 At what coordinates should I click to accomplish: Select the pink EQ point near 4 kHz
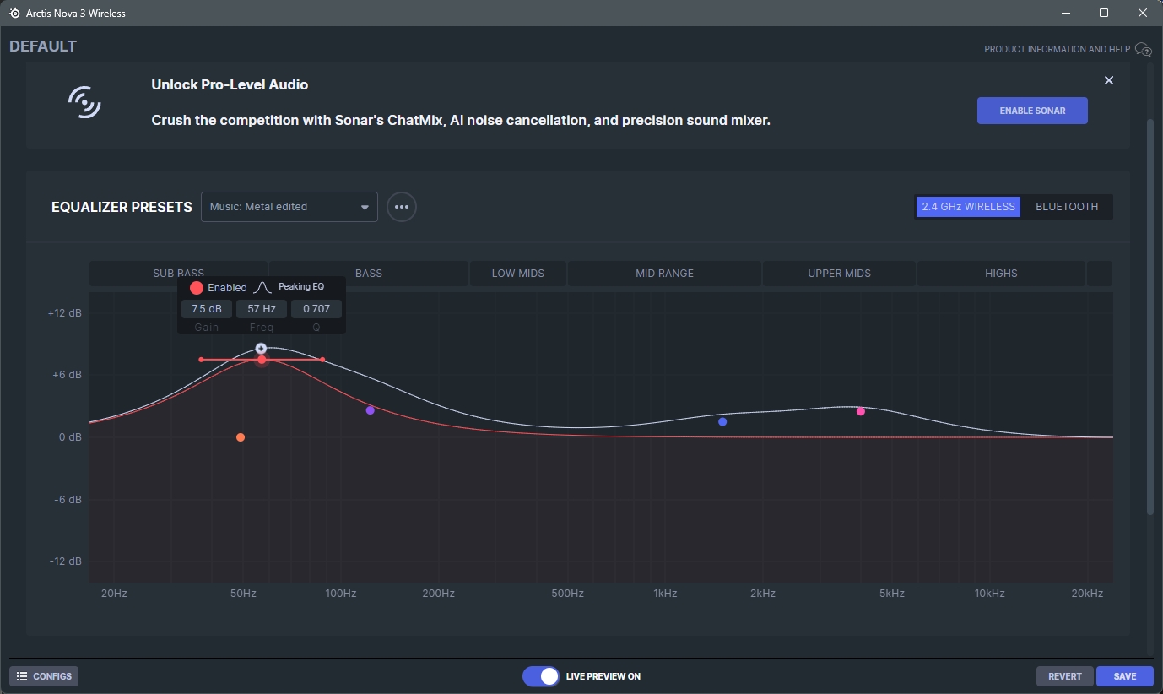click(861, 412)
